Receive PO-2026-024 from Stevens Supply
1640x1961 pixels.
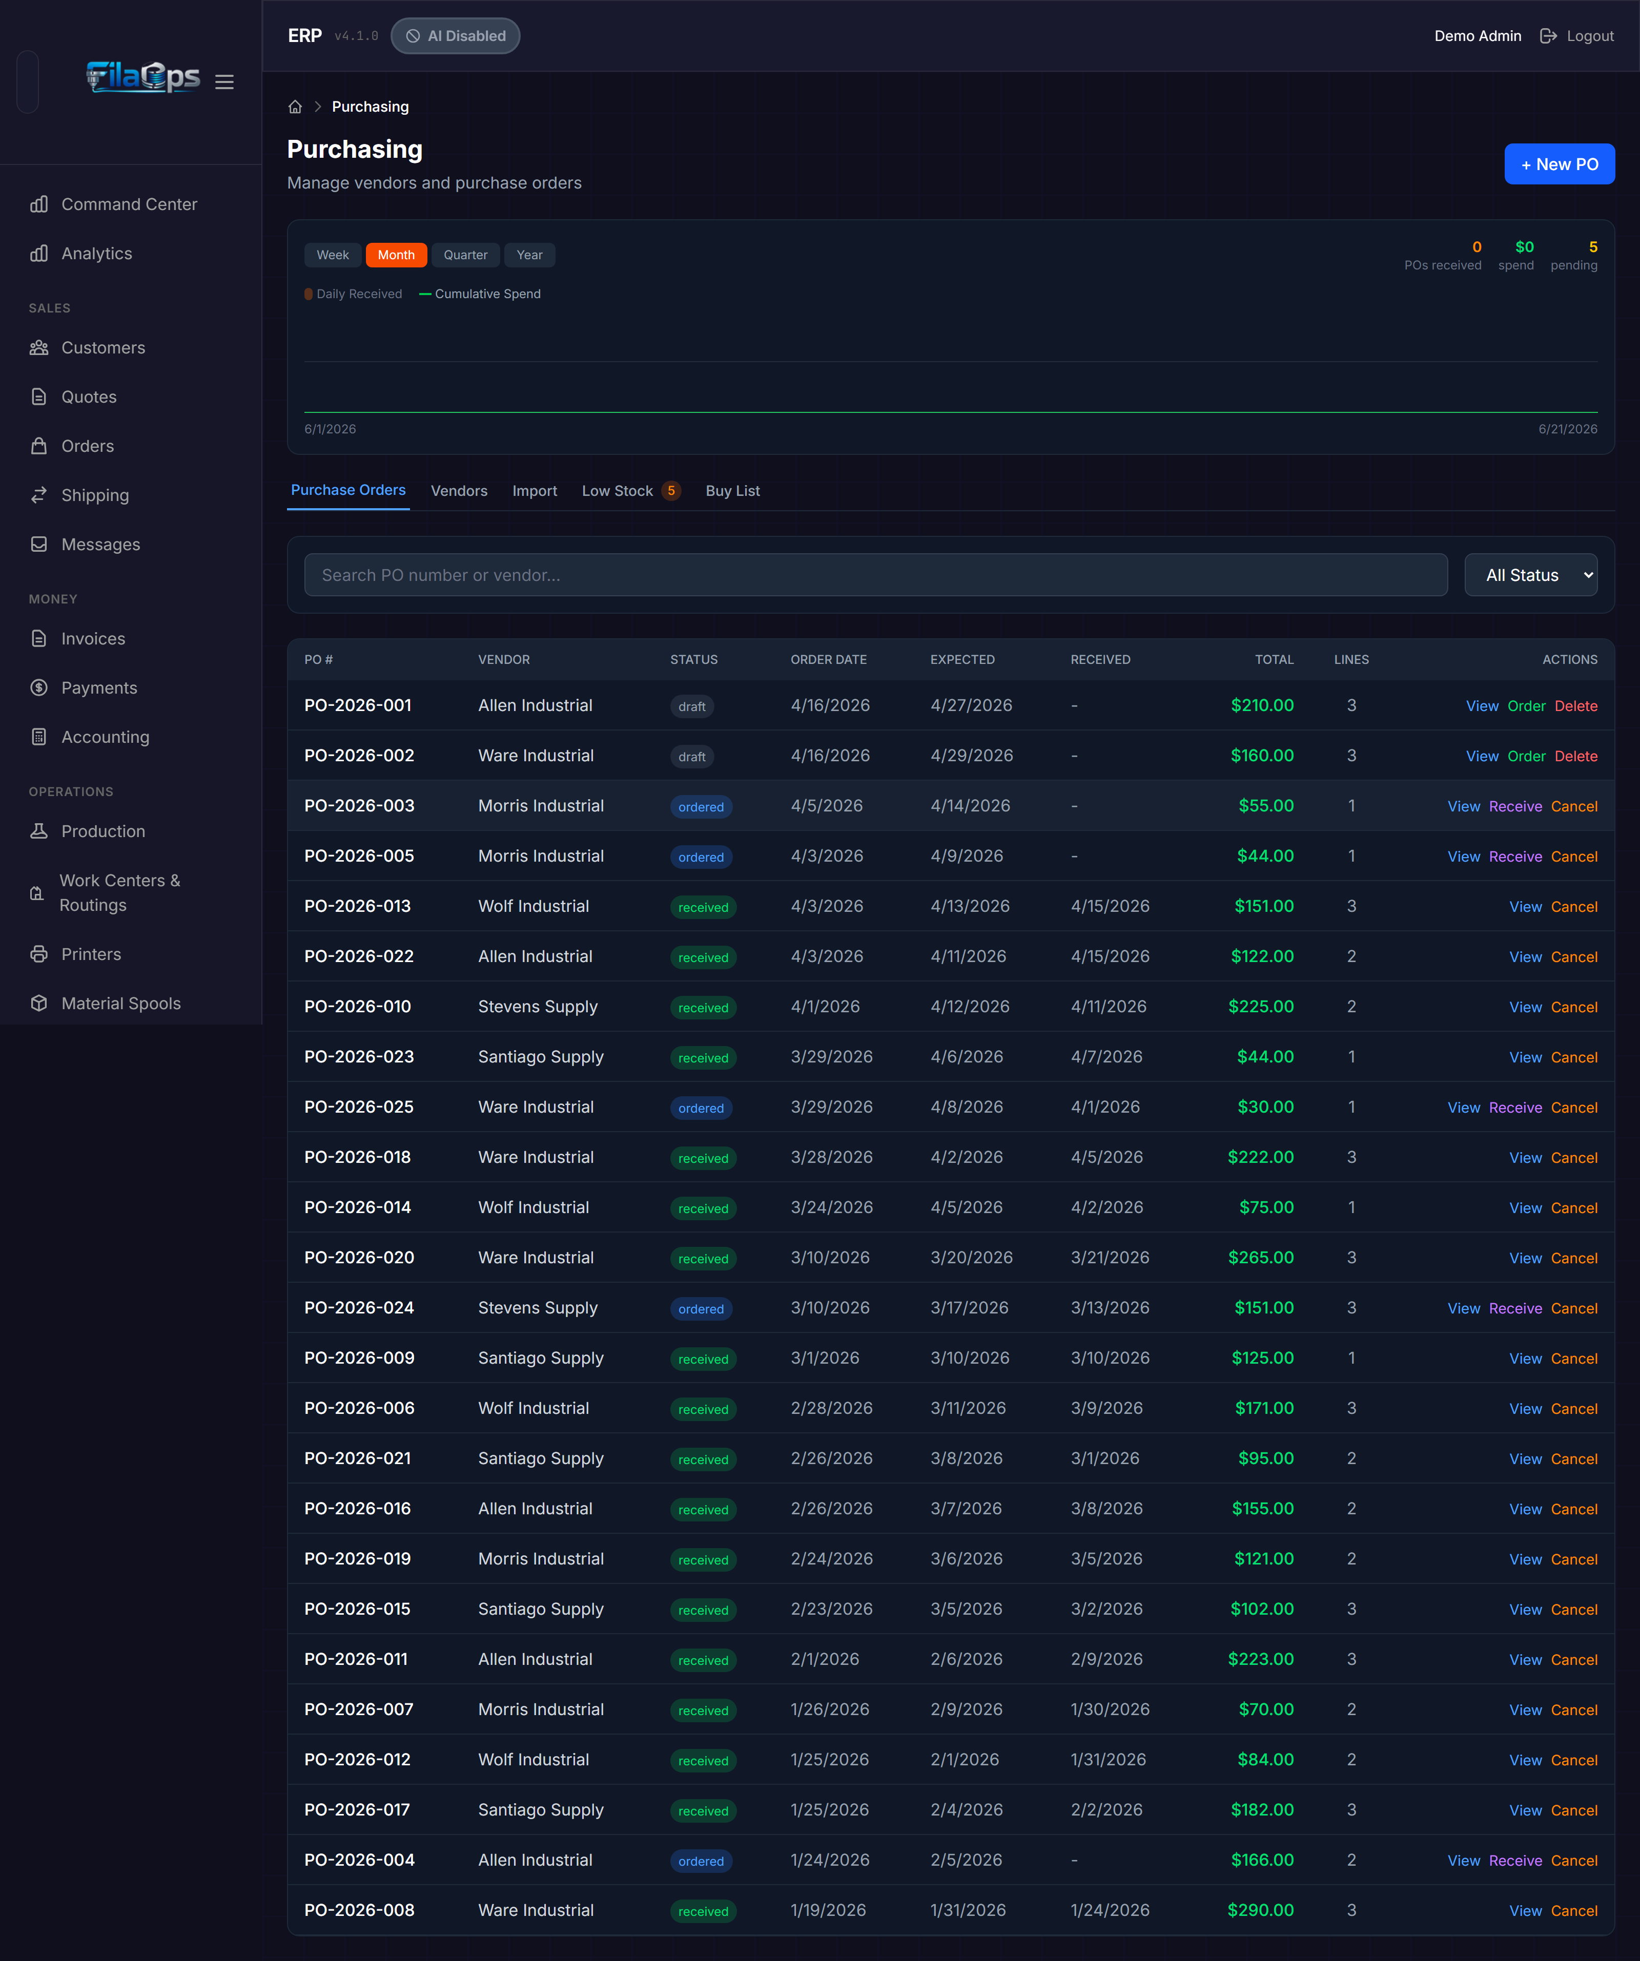click(x=1515, y=1308)
